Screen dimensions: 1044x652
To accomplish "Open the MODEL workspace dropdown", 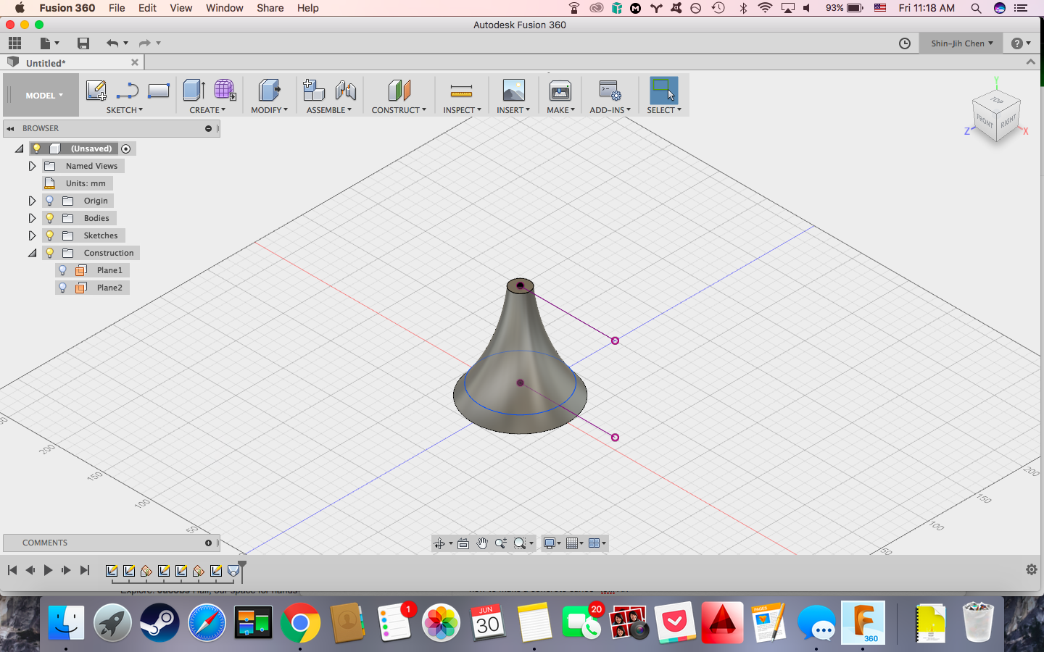I will [x=44, y=96].
